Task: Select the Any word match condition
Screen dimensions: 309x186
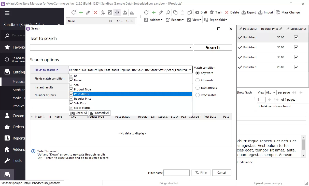Action: 198,73
